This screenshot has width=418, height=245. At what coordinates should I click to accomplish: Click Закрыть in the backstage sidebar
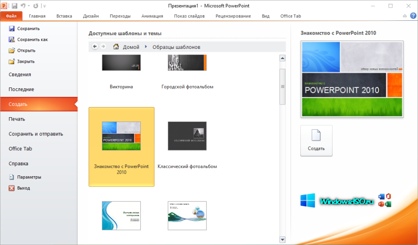pyautogui.click(x=21, y=61)
